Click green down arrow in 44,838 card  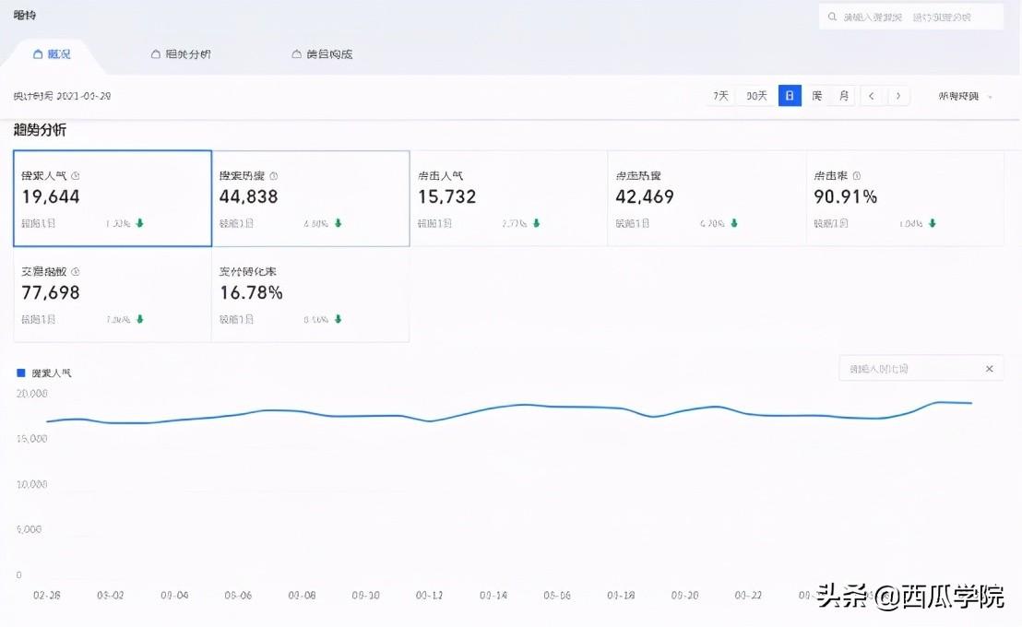[339, 223]
